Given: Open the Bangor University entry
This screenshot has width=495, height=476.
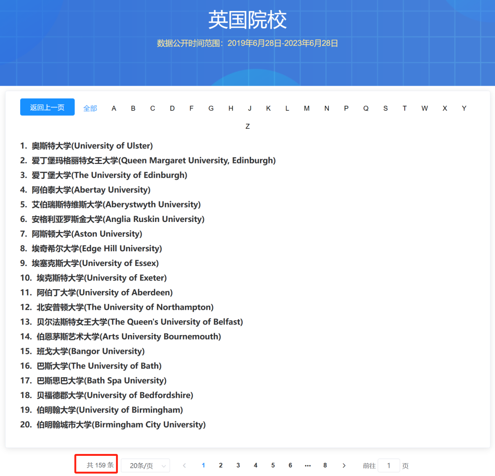Looking at the screenshot, I should (x=90, y=351).
